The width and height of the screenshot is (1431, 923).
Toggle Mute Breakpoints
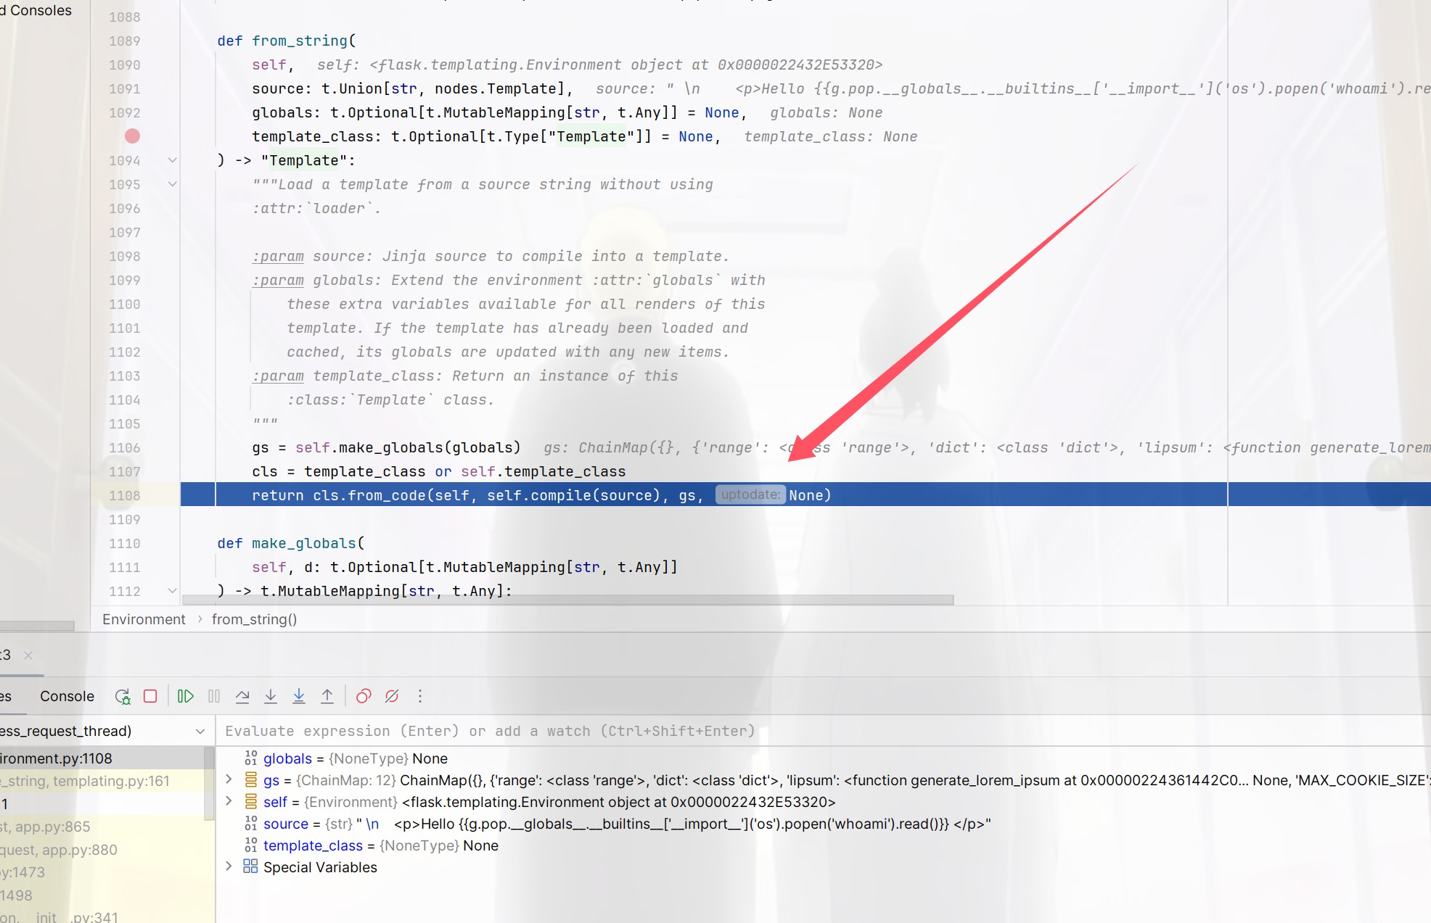click(392, 696)
